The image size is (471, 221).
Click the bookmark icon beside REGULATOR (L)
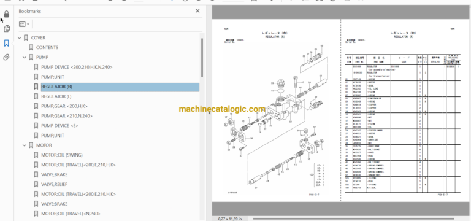[36, 96]
